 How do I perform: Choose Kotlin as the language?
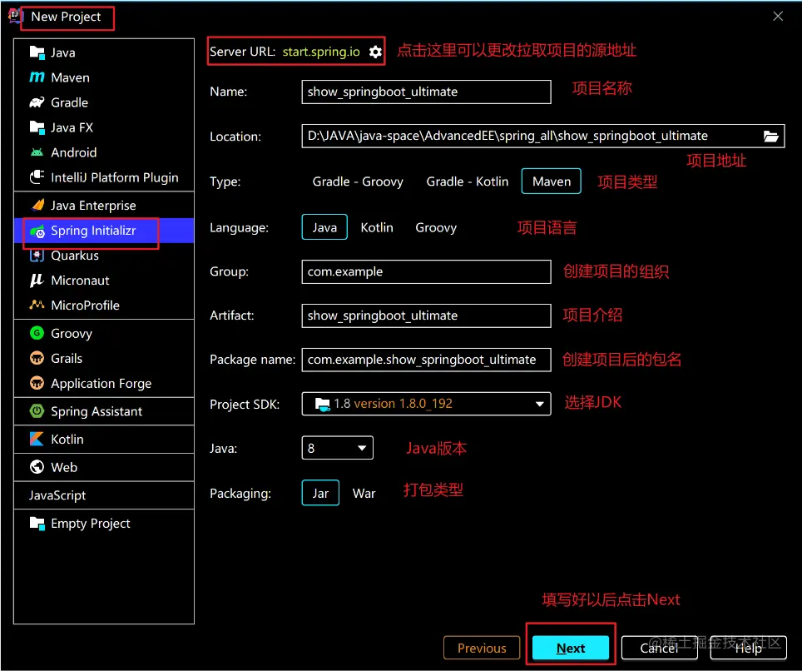[x=377, y=227]
